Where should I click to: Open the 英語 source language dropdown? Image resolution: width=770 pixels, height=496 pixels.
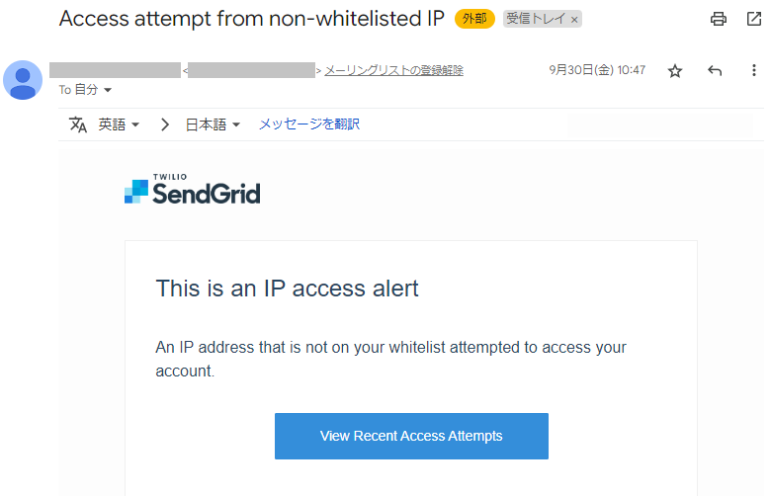(119, 124)
